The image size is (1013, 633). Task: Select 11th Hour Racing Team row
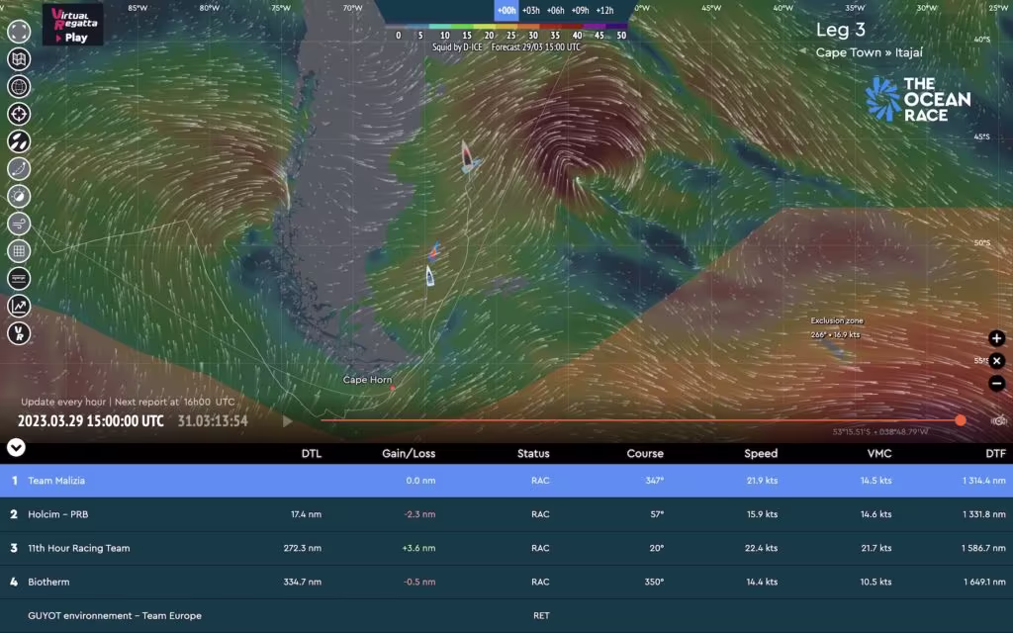tap(506, 548)
